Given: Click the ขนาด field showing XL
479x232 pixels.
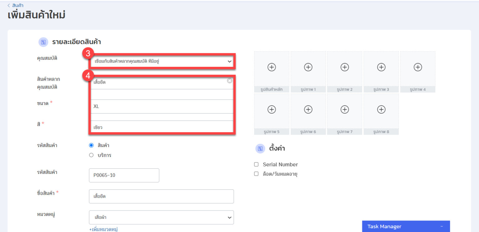Looking at the screenshot, I should (162, 106).
